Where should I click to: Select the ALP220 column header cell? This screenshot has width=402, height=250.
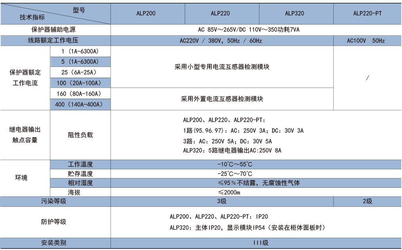(x=220, y=13)
